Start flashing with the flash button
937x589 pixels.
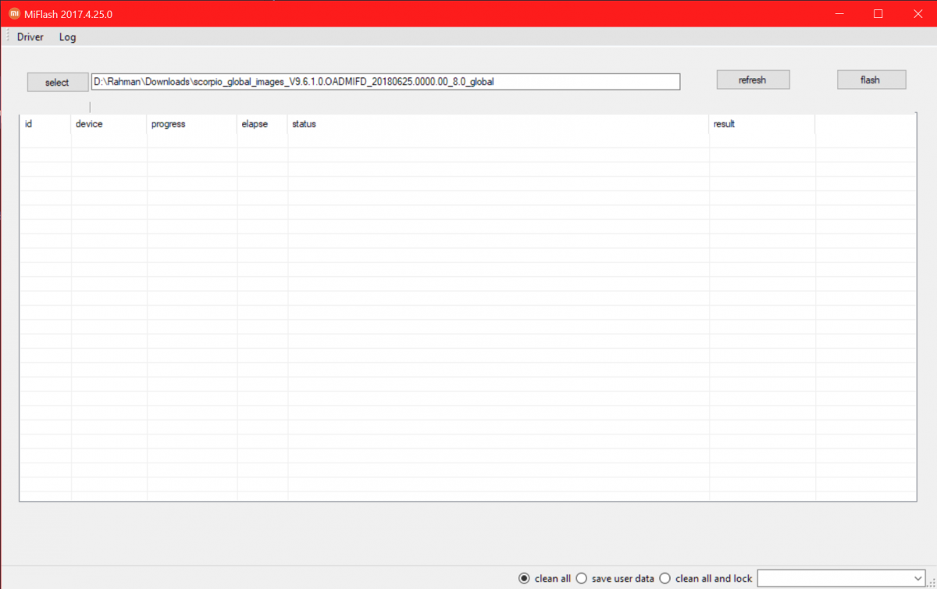pos(871,80)
